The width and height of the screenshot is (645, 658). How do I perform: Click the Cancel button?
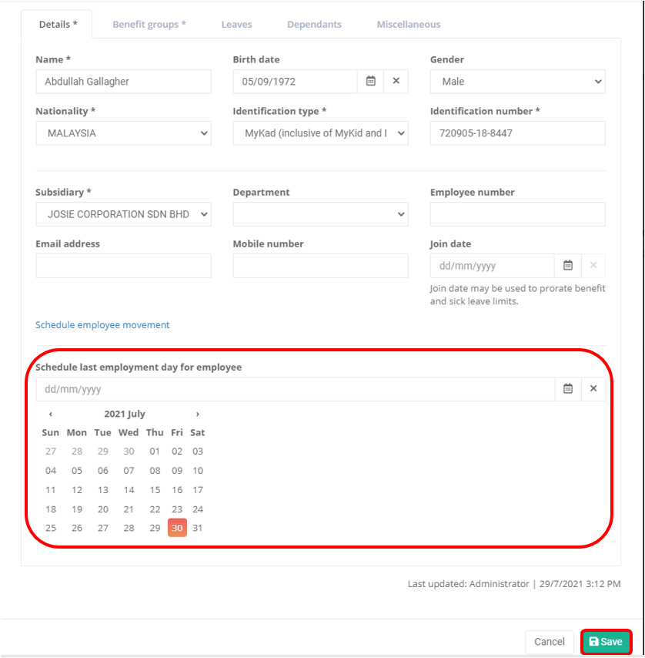coord(550,642)
